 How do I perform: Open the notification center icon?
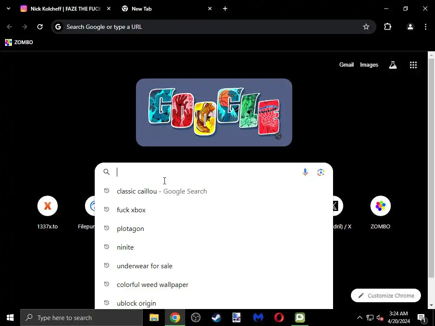click(x=421, y=318)
